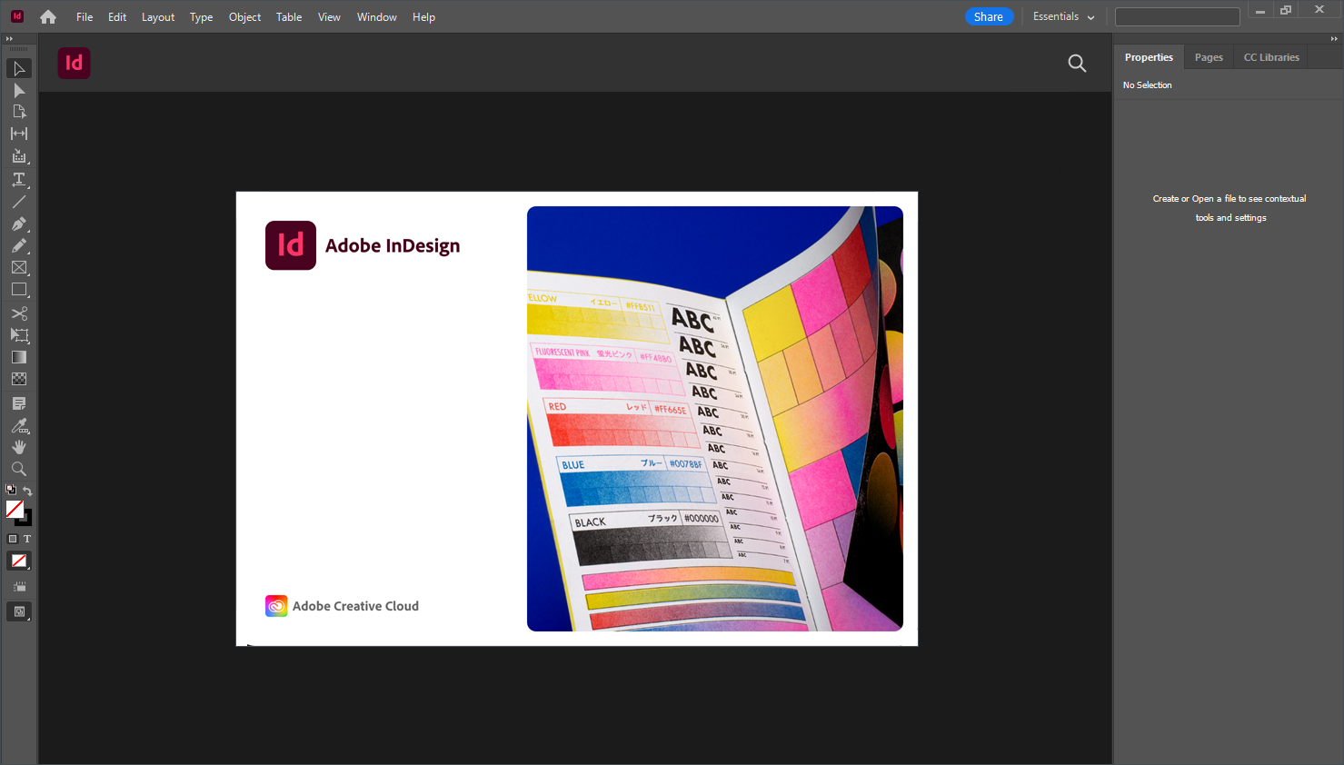
Task: Switch to the Pages tab
Action: coord(1209,57)
